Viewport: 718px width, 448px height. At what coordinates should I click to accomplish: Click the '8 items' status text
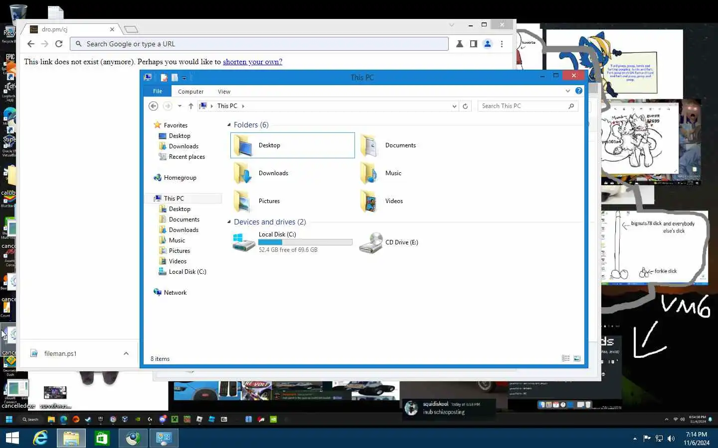[x=160, y=359]
